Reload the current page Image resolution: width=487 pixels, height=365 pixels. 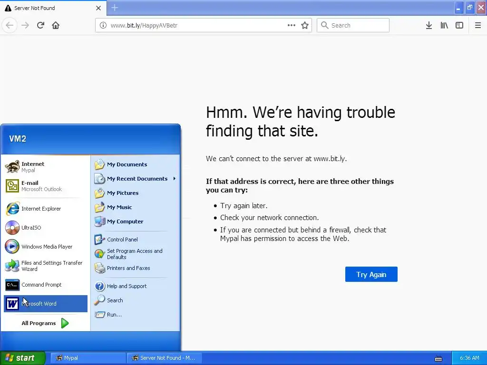40,25
